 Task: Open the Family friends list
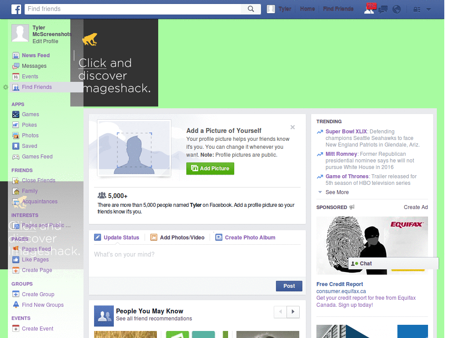(x=30, y=191)
